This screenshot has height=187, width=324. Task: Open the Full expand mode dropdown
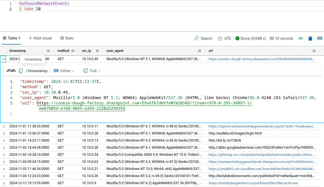point(92,71)
